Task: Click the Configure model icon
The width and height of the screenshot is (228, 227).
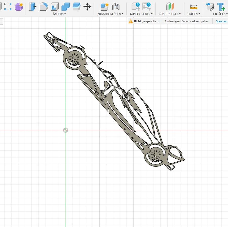Action: [136, 7]
